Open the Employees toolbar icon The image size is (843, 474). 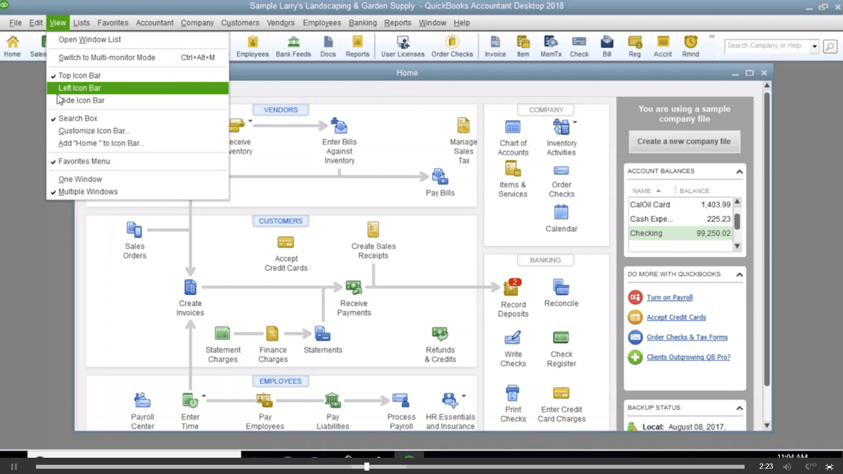point(253,46)
